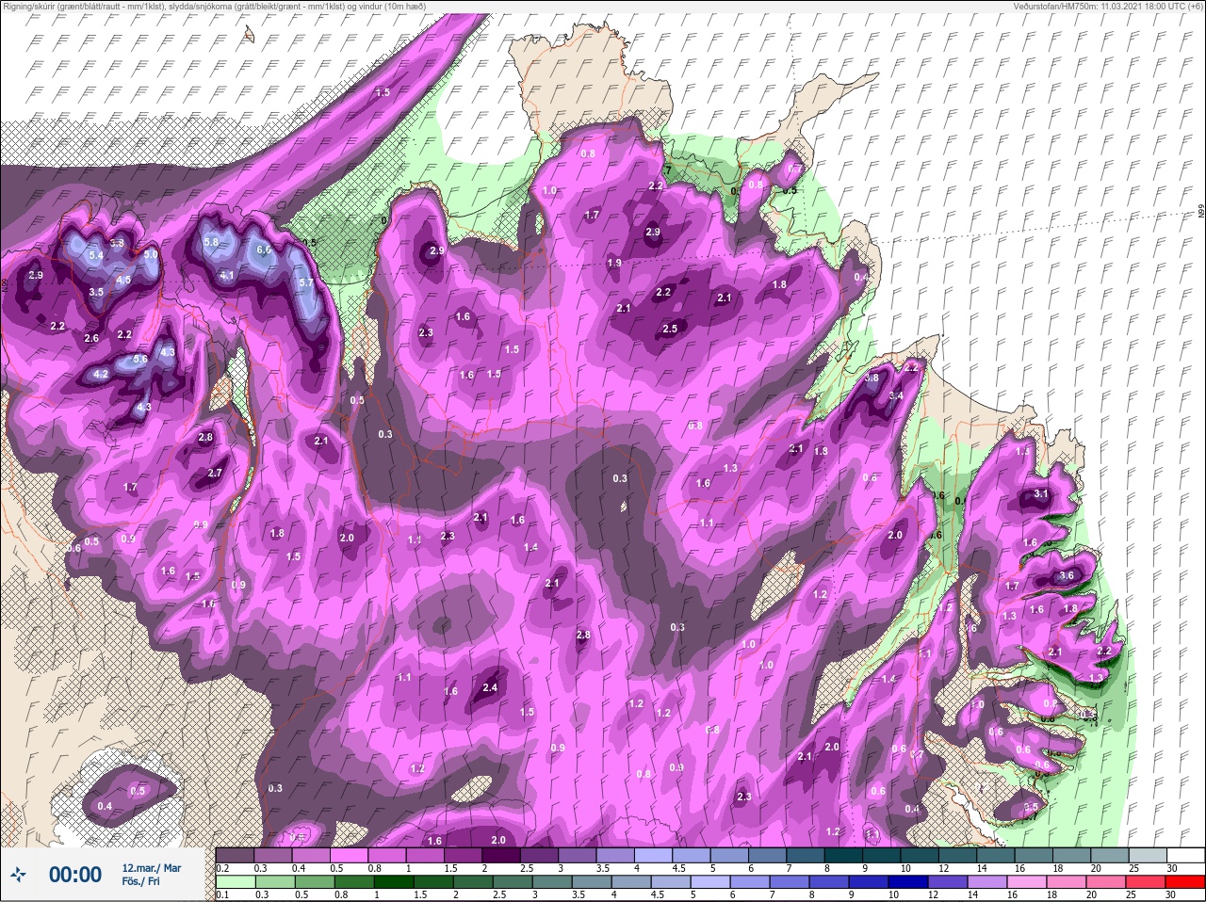This screenshot has width=1206, height=902.
Task: Pick the darkest purple 2 swatch in snow legend
Action: pyautogui.click(x=501, y=855)
